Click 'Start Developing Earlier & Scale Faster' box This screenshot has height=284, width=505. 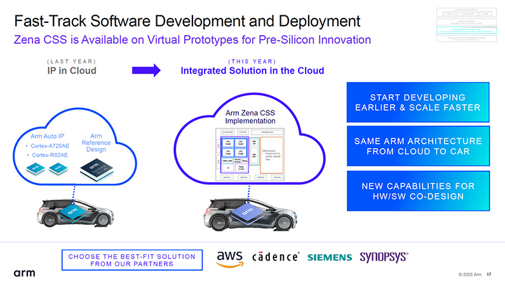418,102
